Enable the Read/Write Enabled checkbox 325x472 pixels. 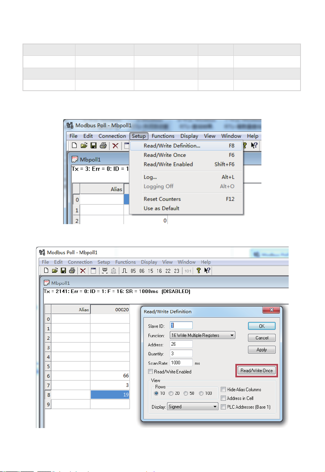tap(150, 371)
